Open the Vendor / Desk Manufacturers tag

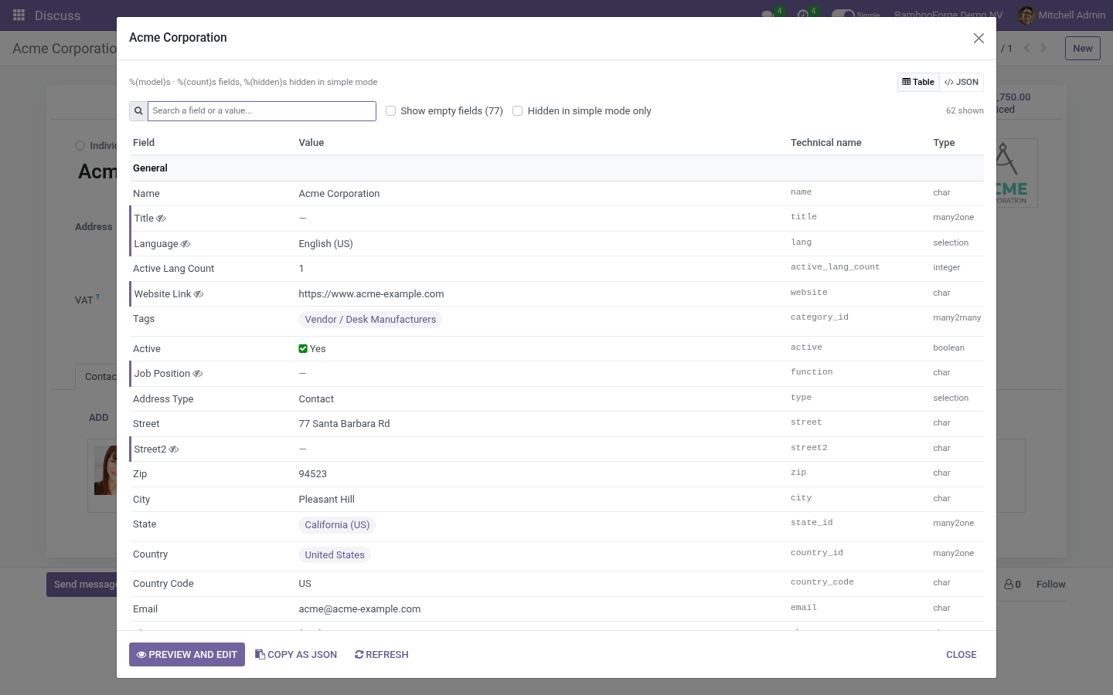[370, 320]
